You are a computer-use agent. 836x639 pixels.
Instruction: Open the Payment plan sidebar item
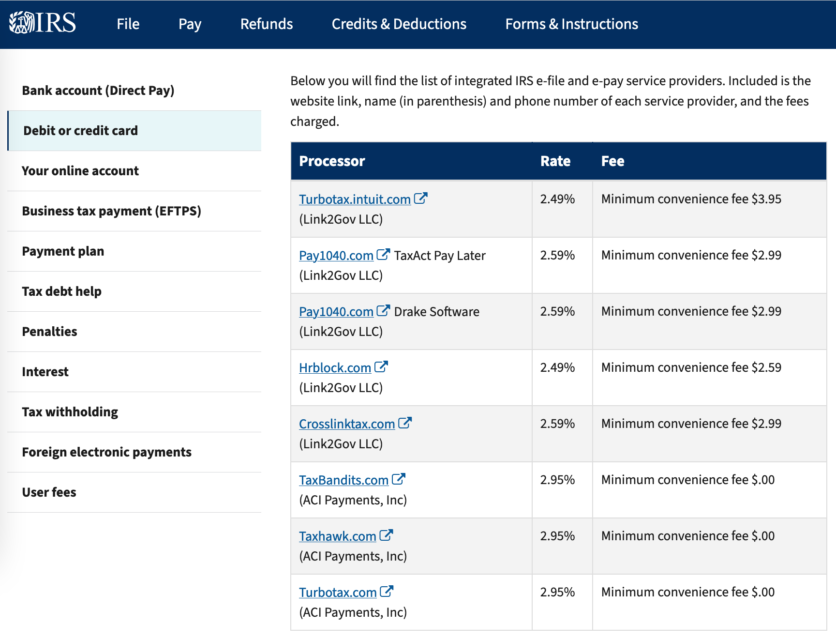pyautogui.click(x=63, y=251)
